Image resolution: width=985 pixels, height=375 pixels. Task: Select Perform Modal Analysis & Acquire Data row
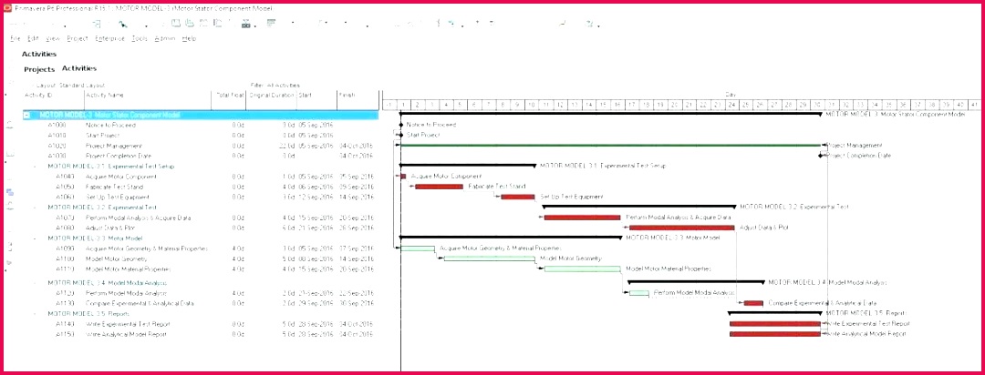tap(201, 218)
